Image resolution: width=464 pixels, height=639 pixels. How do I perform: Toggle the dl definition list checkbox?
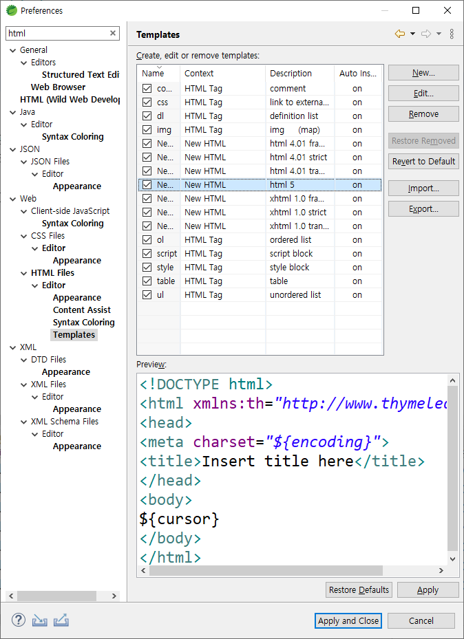[x=147, y=116]
